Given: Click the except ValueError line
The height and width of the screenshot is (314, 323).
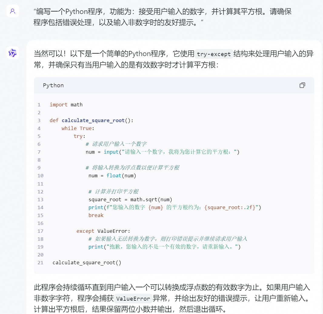Looking at the screenshot, I should [x=103, y=231].
